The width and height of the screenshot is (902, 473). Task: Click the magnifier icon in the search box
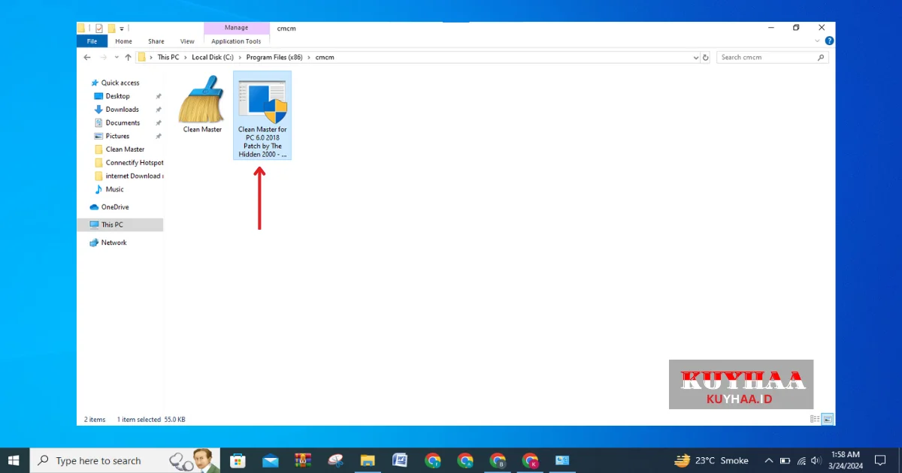point(822,57)
